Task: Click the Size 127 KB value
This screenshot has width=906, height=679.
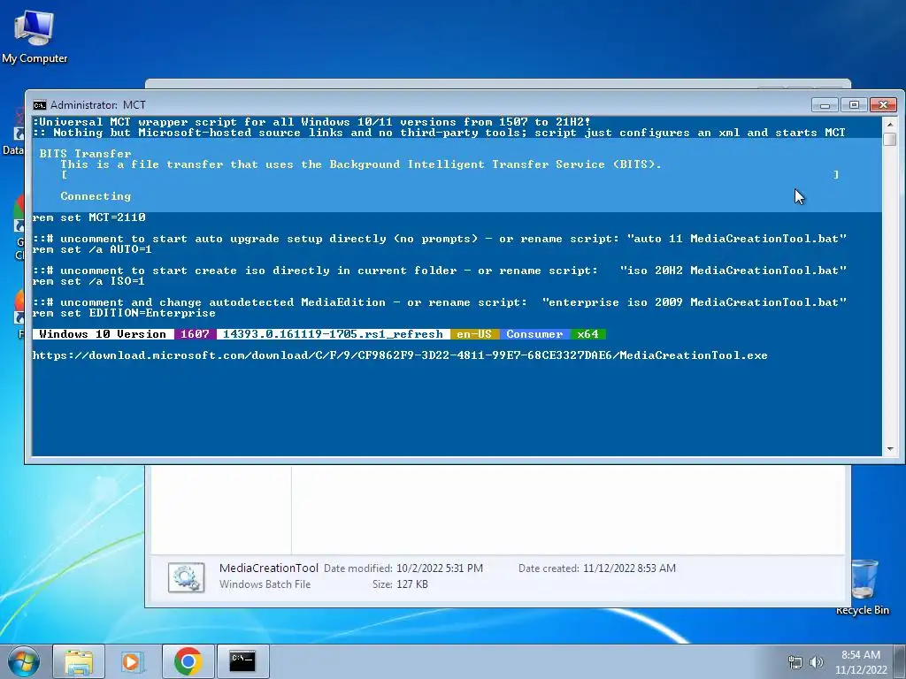Action: [x=412, y=584]
